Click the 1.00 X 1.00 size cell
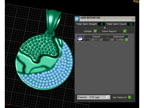The width and height of the screenshot is (144, 108). [x=96, y=40]
